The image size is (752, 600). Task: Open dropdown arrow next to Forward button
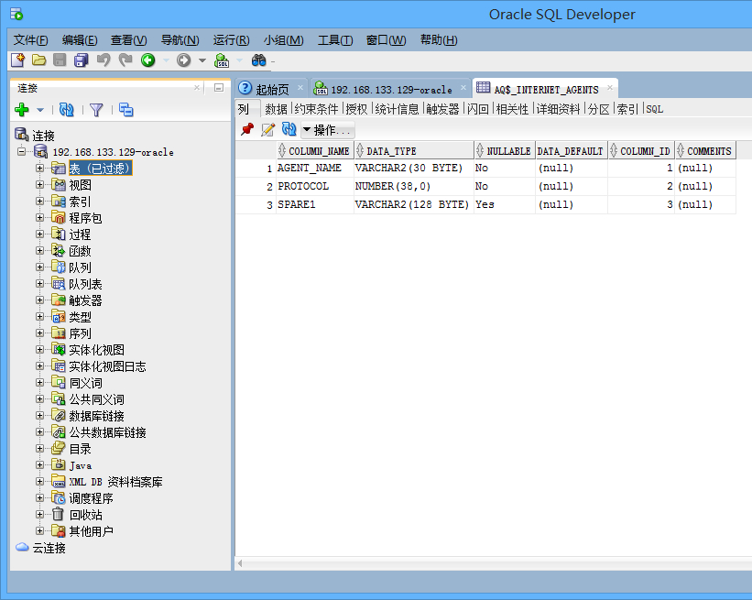[x=202, y=60]
